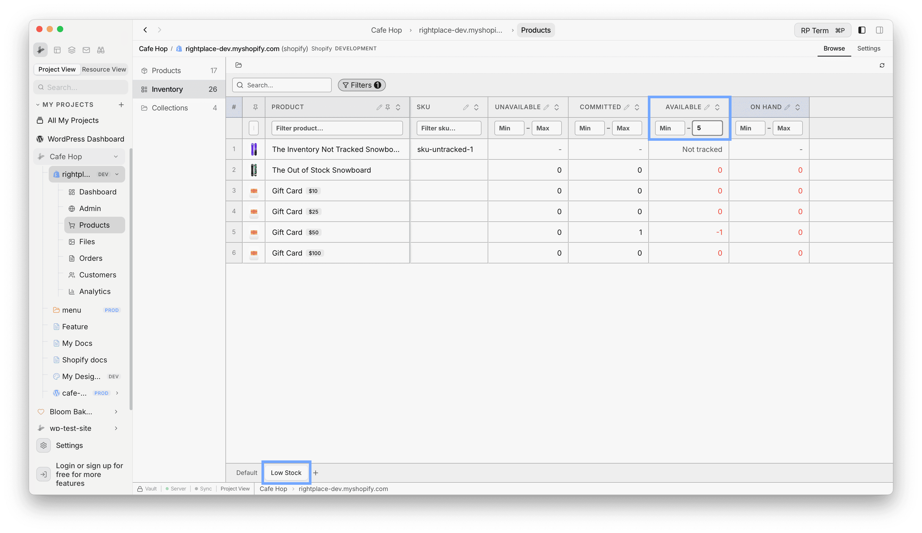Screen dimensions: 922x533
Task: Click the open folder icon above the search bar
Action: (x=239, y=65)
